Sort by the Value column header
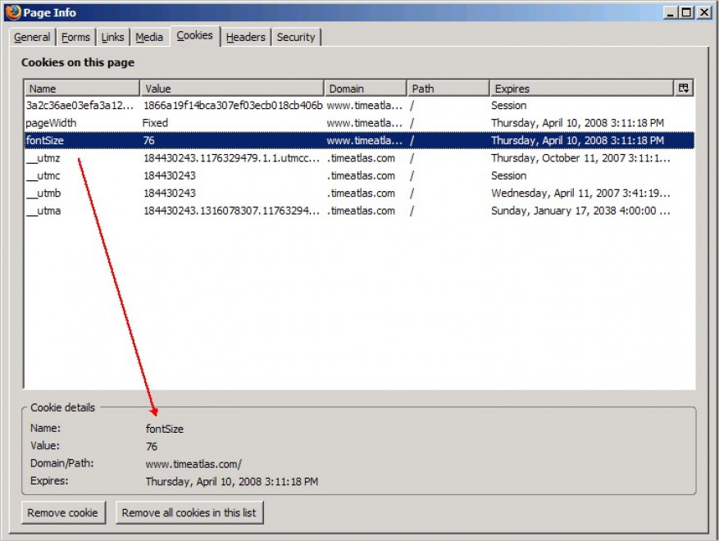Image resolution: width=719 pixels, height=541 pixels. (232, 89)
